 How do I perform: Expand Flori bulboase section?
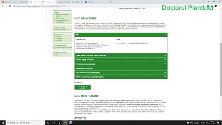coord(121,73)
